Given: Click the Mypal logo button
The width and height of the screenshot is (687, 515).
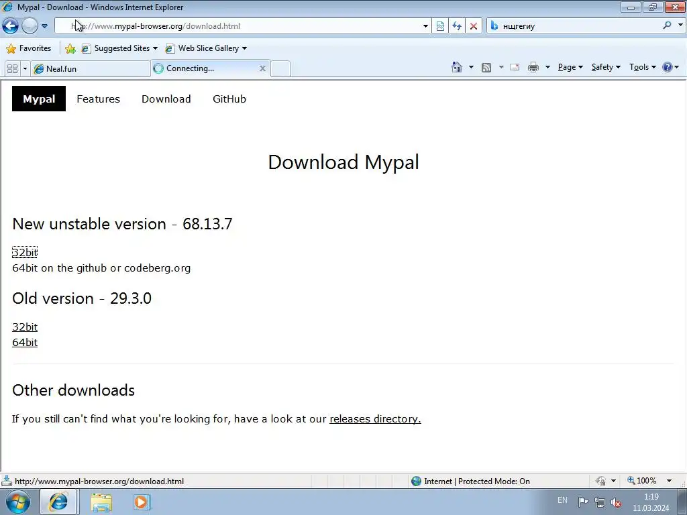Looking at the screenshot, I should [x=39, y=99].
